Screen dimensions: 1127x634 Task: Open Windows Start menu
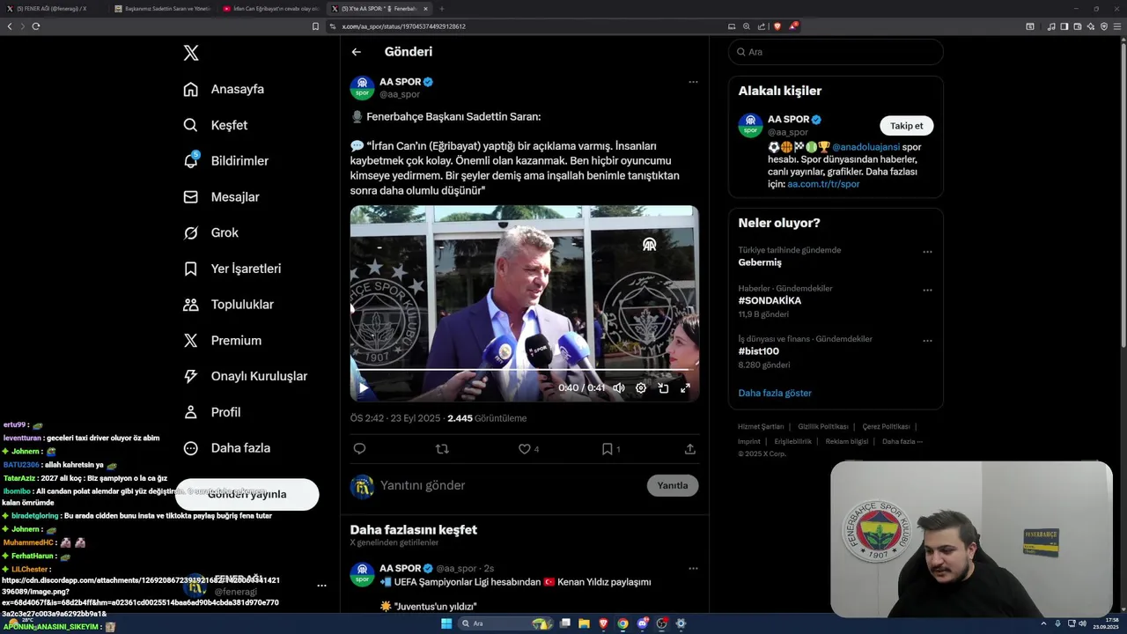(x=446, y=623)
